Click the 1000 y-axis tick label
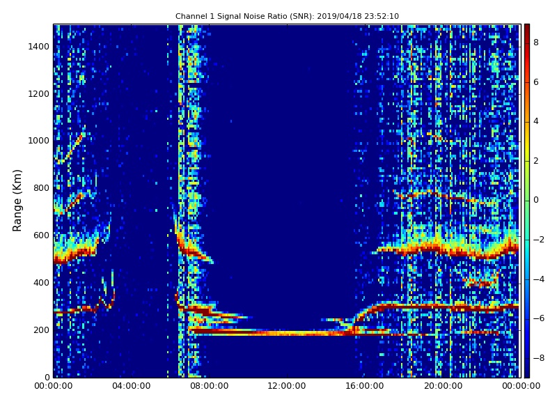 (39, 141)
